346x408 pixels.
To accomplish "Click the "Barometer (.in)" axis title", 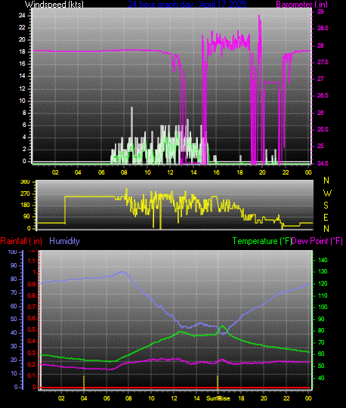I will pyautogui.click(x=301, y=5).
